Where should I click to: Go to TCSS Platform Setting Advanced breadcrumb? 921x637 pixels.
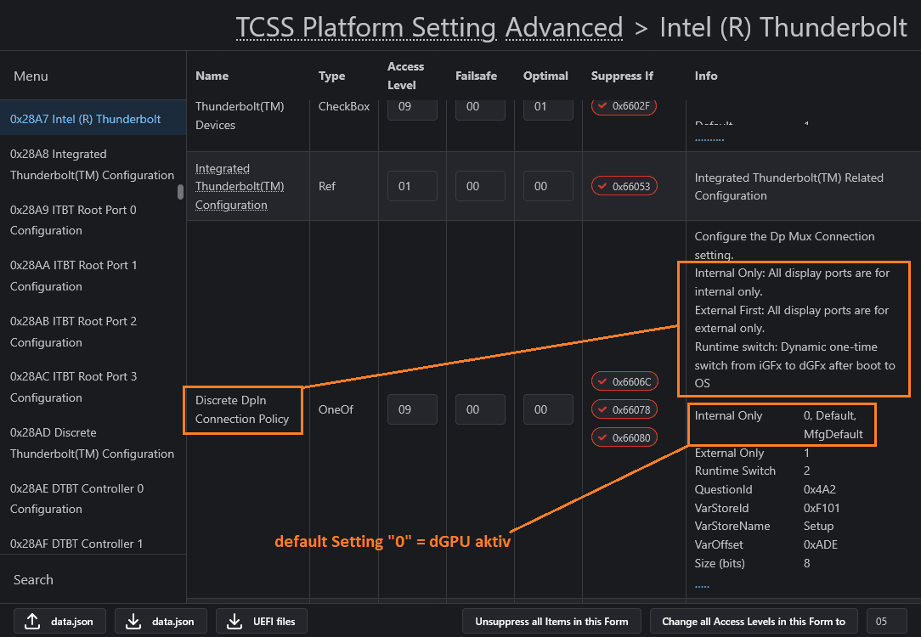click(429, 28)
